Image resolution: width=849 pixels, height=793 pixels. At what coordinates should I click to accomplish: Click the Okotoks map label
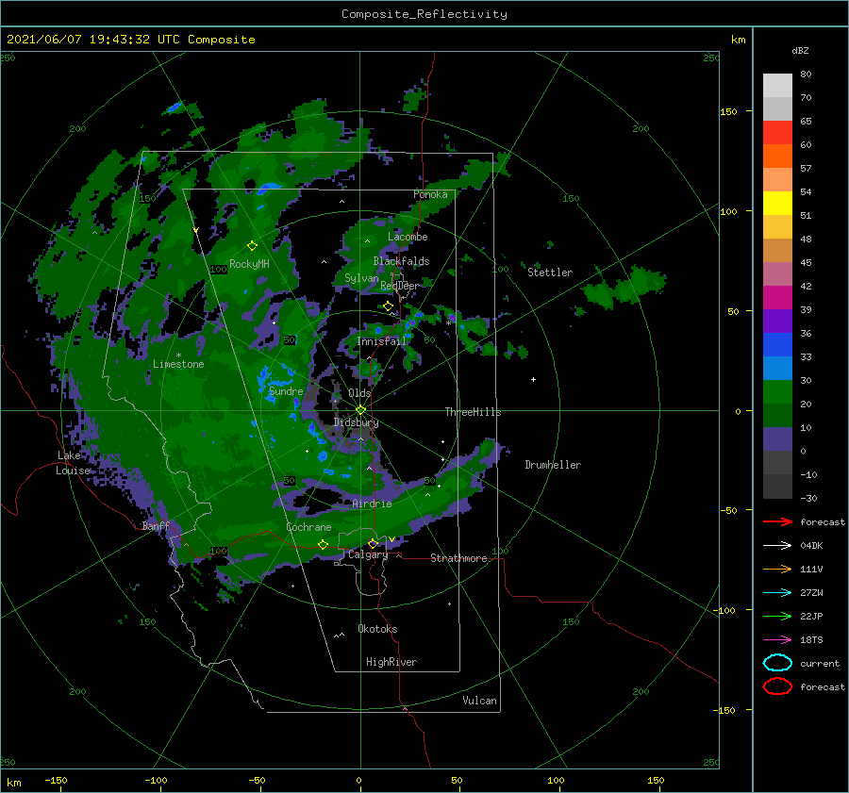coord(377,629)
